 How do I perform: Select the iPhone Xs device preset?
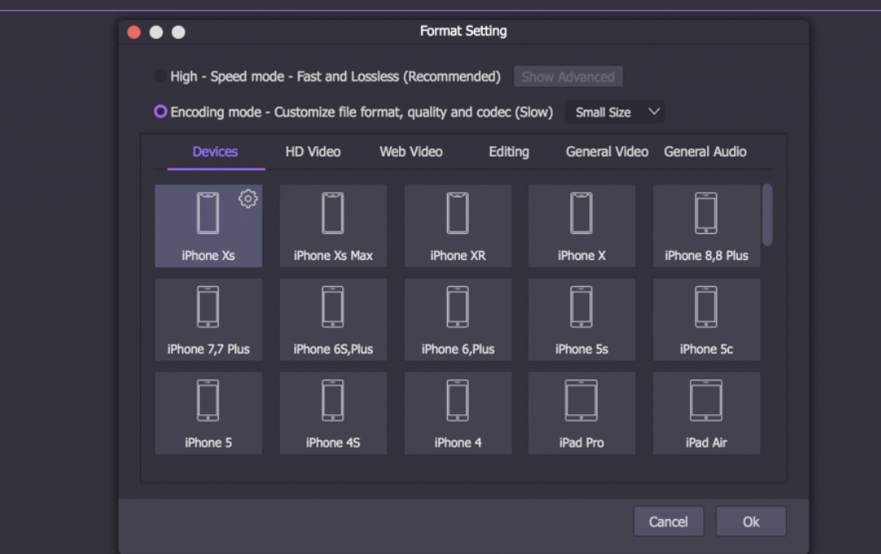tap(208, 226)
